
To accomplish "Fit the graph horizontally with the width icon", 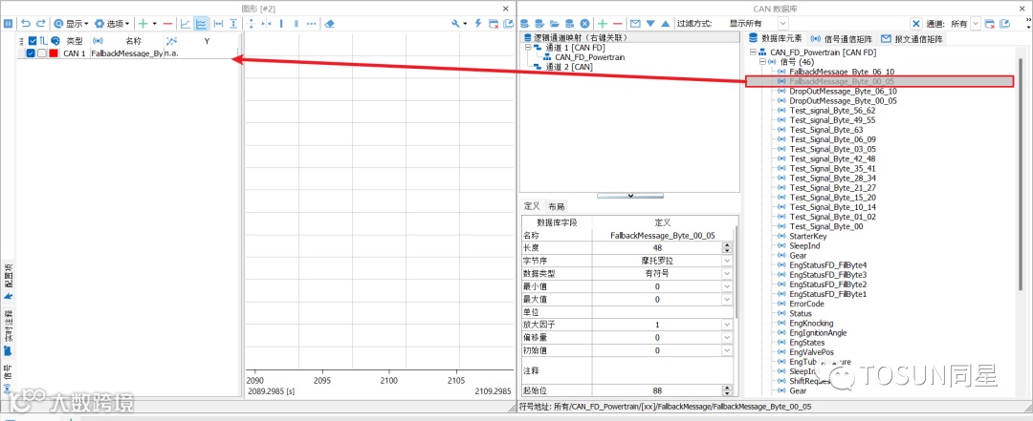I will pyautogui.click(x=219, y=23).
